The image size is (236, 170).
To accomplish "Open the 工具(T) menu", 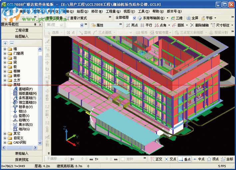I will click(x=144, y=11).
